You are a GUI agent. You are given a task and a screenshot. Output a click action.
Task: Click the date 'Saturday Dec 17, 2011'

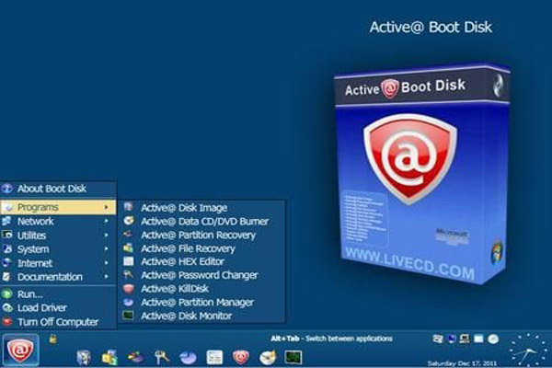coord(462,363)
